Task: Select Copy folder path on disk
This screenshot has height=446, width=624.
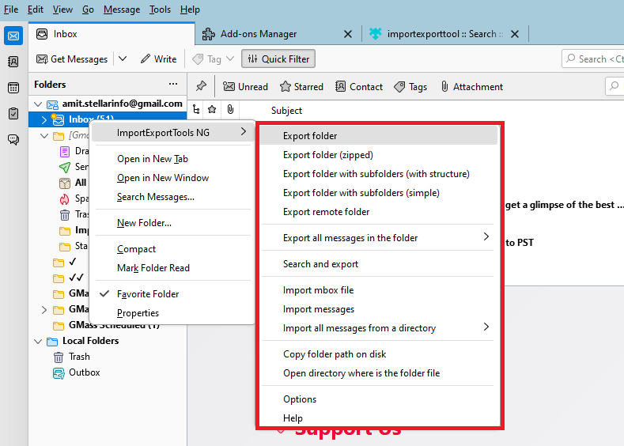Action: pos(379,354)
